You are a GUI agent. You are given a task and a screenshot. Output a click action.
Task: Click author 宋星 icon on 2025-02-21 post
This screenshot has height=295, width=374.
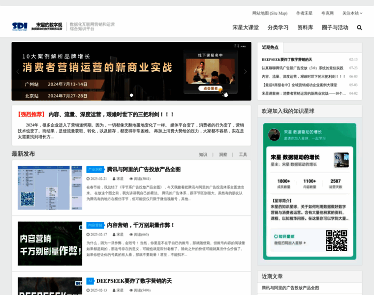[x=114, y=178]
